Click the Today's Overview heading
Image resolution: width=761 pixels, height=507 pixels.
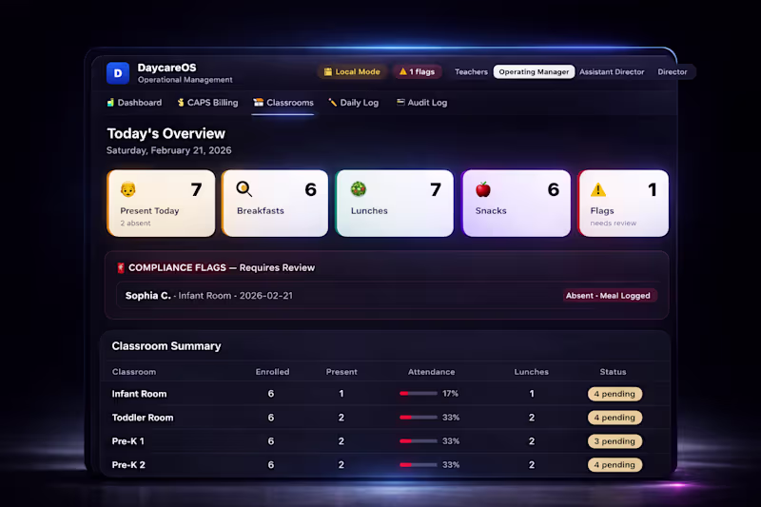click(x=166, y=133)
